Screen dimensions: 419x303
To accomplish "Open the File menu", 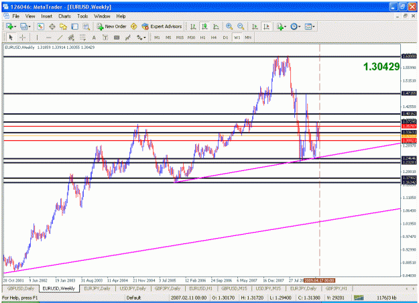I will coord(16,16).
